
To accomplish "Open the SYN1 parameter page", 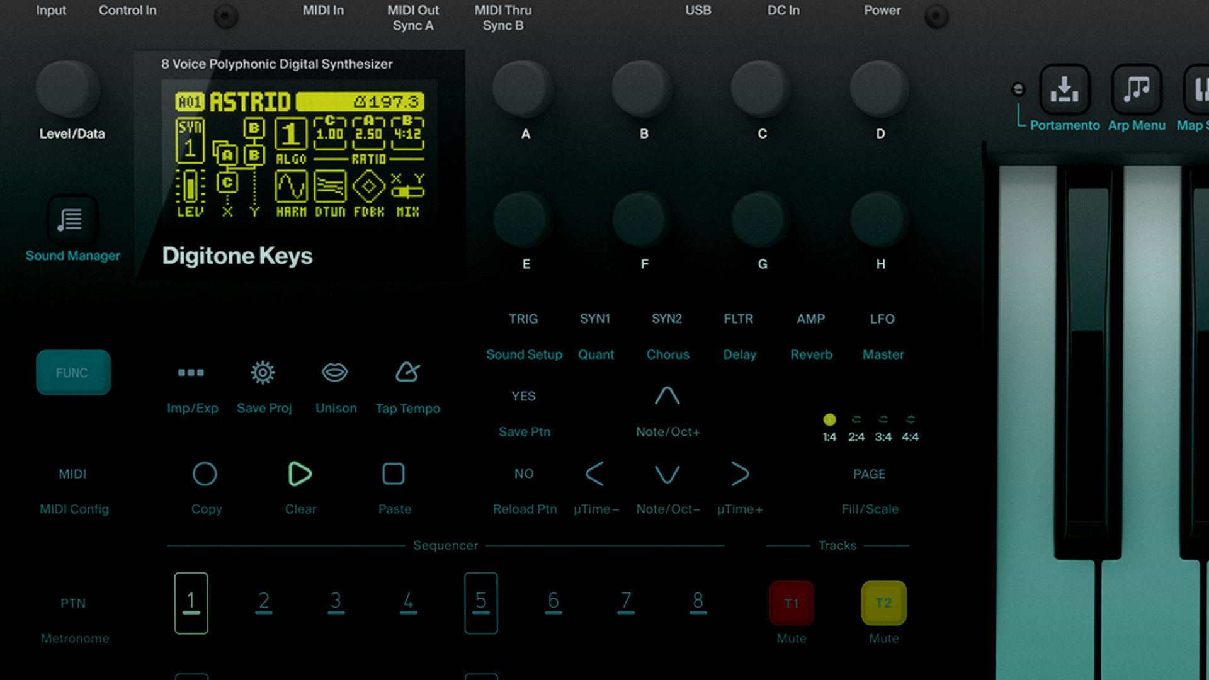I will click(x=595, y=319).
